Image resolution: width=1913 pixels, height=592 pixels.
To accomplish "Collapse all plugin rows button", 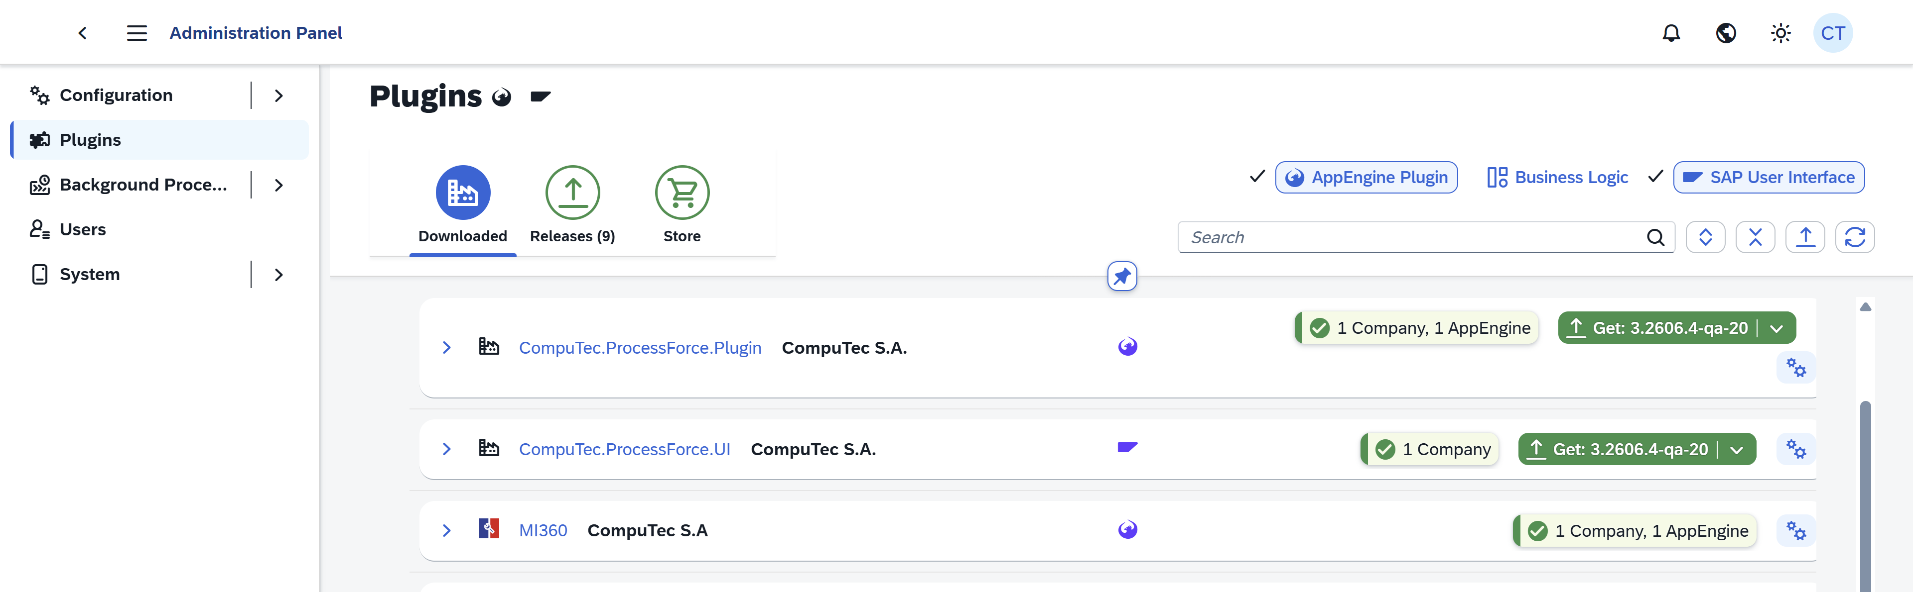I will pos(1755,237).
